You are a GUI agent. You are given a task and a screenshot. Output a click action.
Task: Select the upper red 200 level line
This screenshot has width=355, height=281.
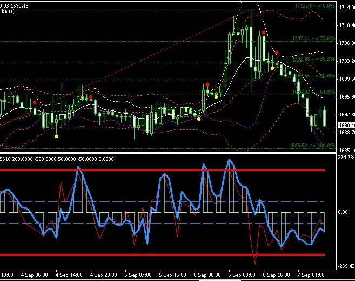pyautogui.click(x=163, y=170)
